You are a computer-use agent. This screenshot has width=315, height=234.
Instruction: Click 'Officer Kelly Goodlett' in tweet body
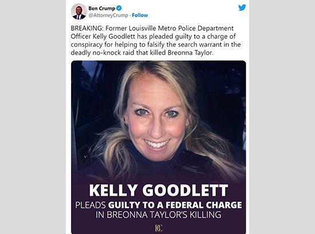point(103,37)
